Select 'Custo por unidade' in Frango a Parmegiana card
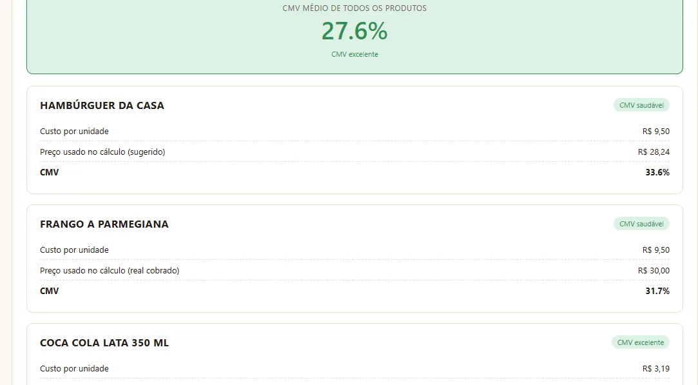698x385 pixels. coord(74,250)
